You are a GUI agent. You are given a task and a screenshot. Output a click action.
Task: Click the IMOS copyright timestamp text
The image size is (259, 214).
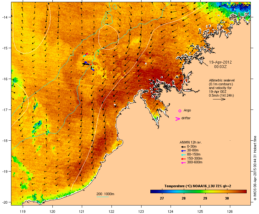[x=255, y=168]
